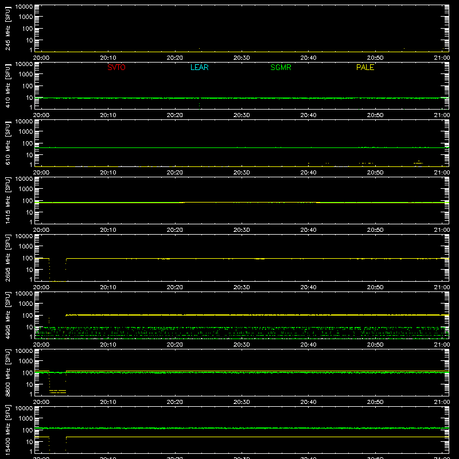
Task: Click the red SVTO station label
Action: tap(116, 67)
